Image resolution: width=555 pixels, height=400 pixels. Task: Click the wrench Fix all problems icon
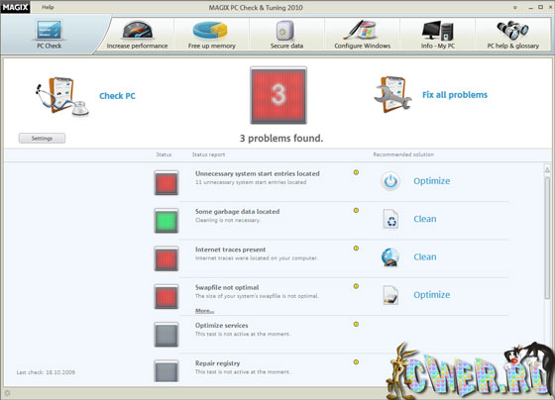(392, 94)
